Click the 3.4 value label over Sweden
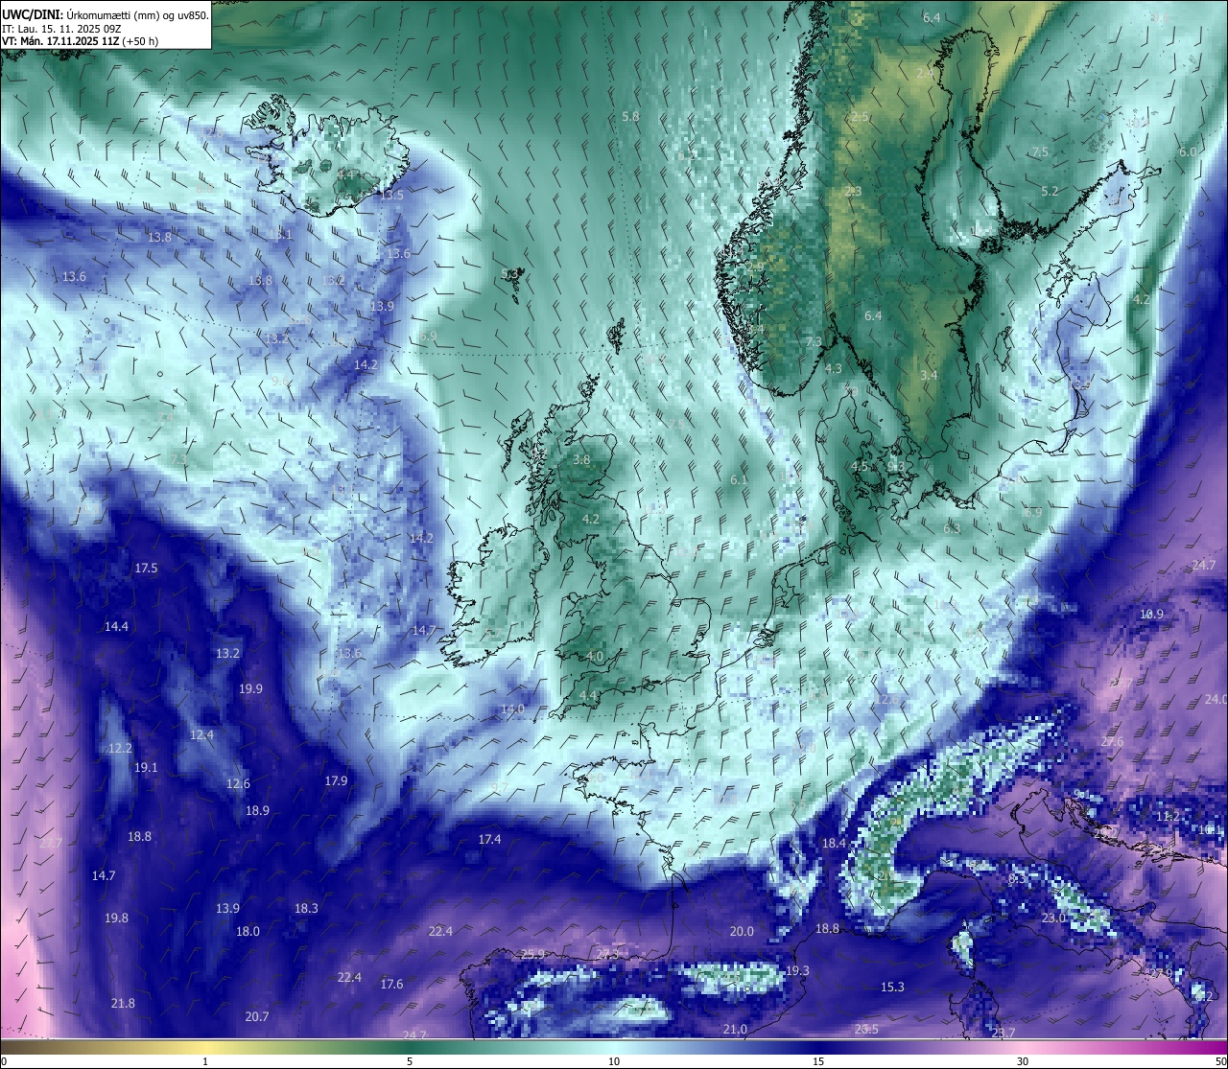1228x1069 pixels. 929,375
